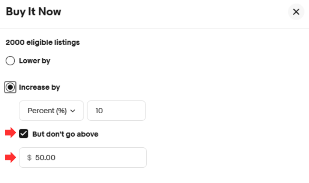Click the "Increase by" text label

(39, 87)
